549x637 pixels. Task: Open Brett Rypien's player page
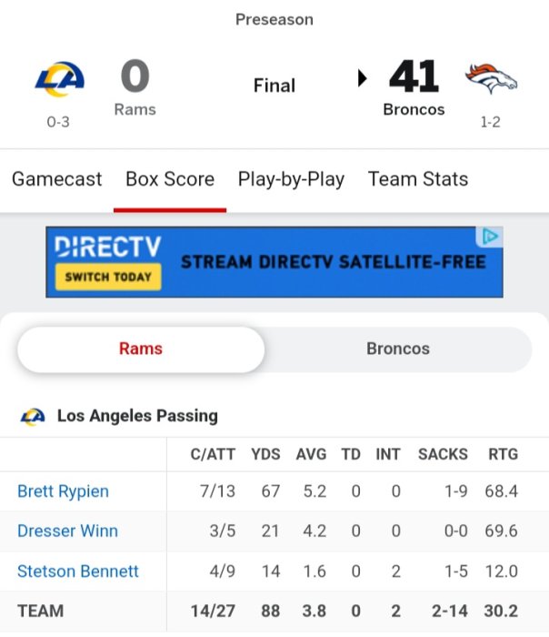63,491
